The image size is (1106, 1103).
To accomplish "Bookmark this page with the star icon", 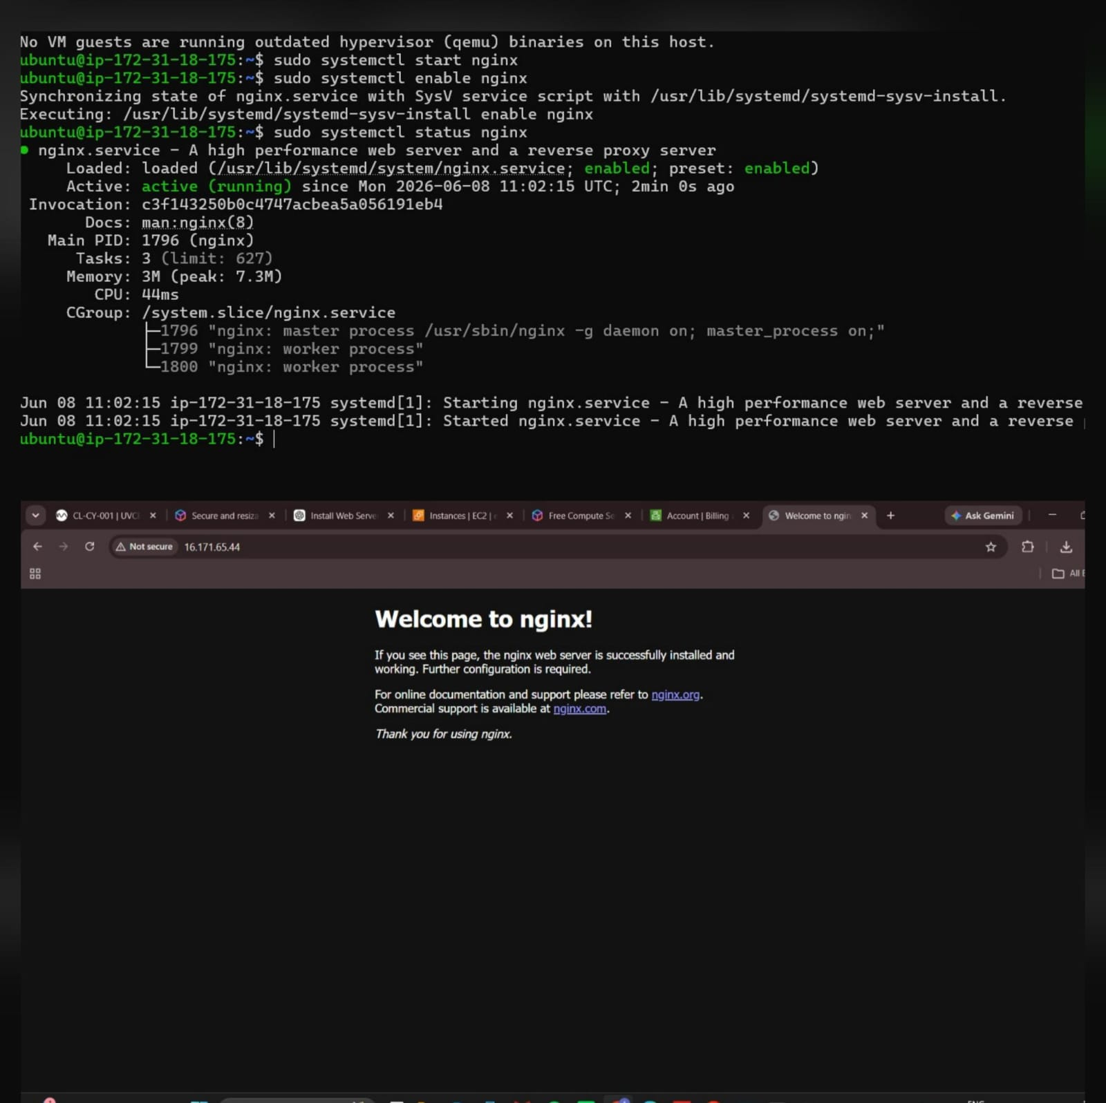I will tap(991, 547).
